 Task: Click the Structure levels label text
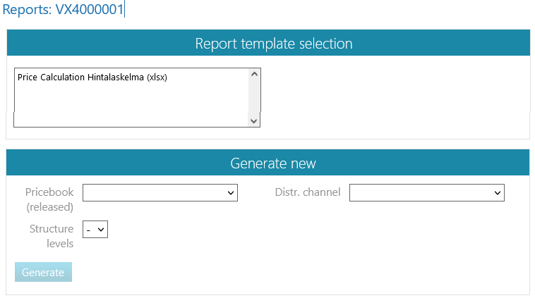click(52, 236)
